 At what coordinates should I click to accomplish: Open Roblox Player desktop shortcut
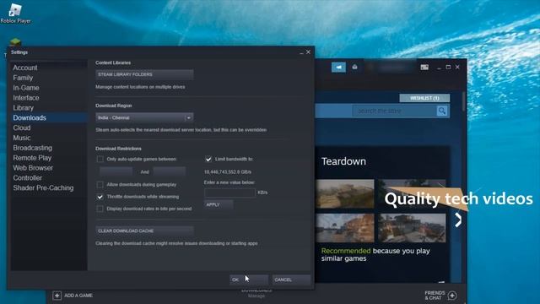tap(15, 14)
